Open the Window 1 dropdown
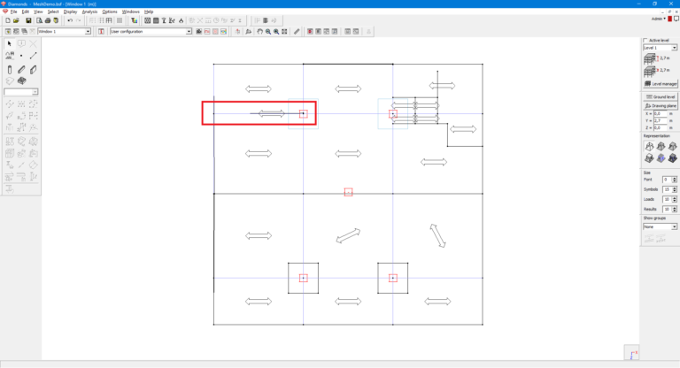 [x=88, y=32]
